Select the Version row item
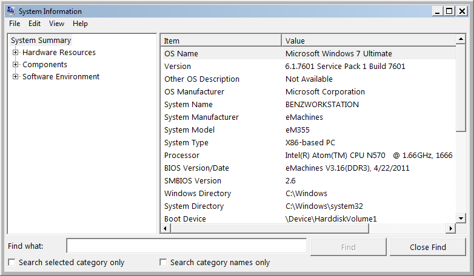 pyautogui.click(x=309, y=66)
